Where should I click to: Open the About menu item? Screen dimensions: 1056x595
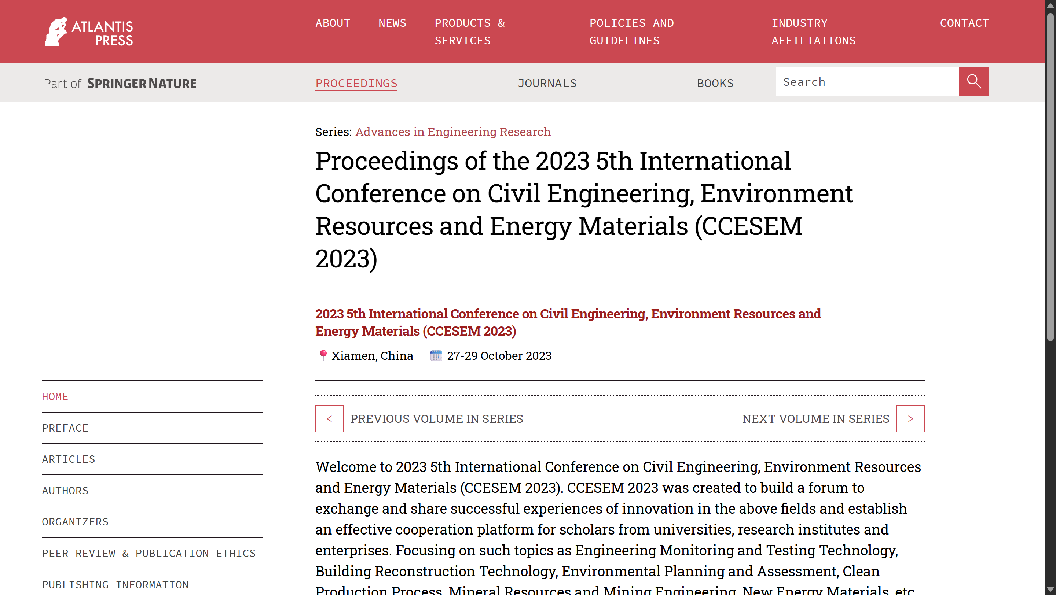coord(333,23)
